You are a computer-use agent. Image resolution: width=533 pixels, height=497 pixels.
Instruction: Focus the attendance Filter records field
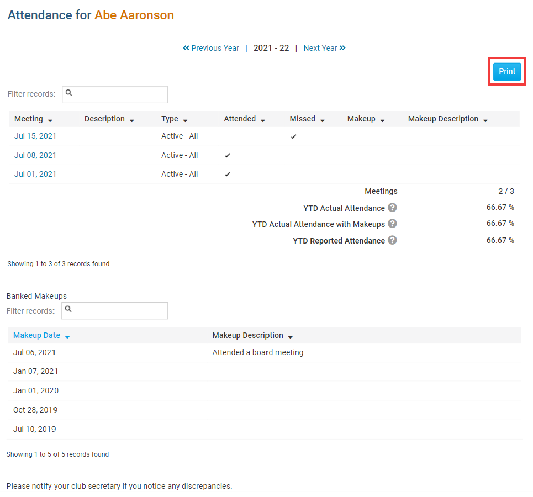(115, 94)
